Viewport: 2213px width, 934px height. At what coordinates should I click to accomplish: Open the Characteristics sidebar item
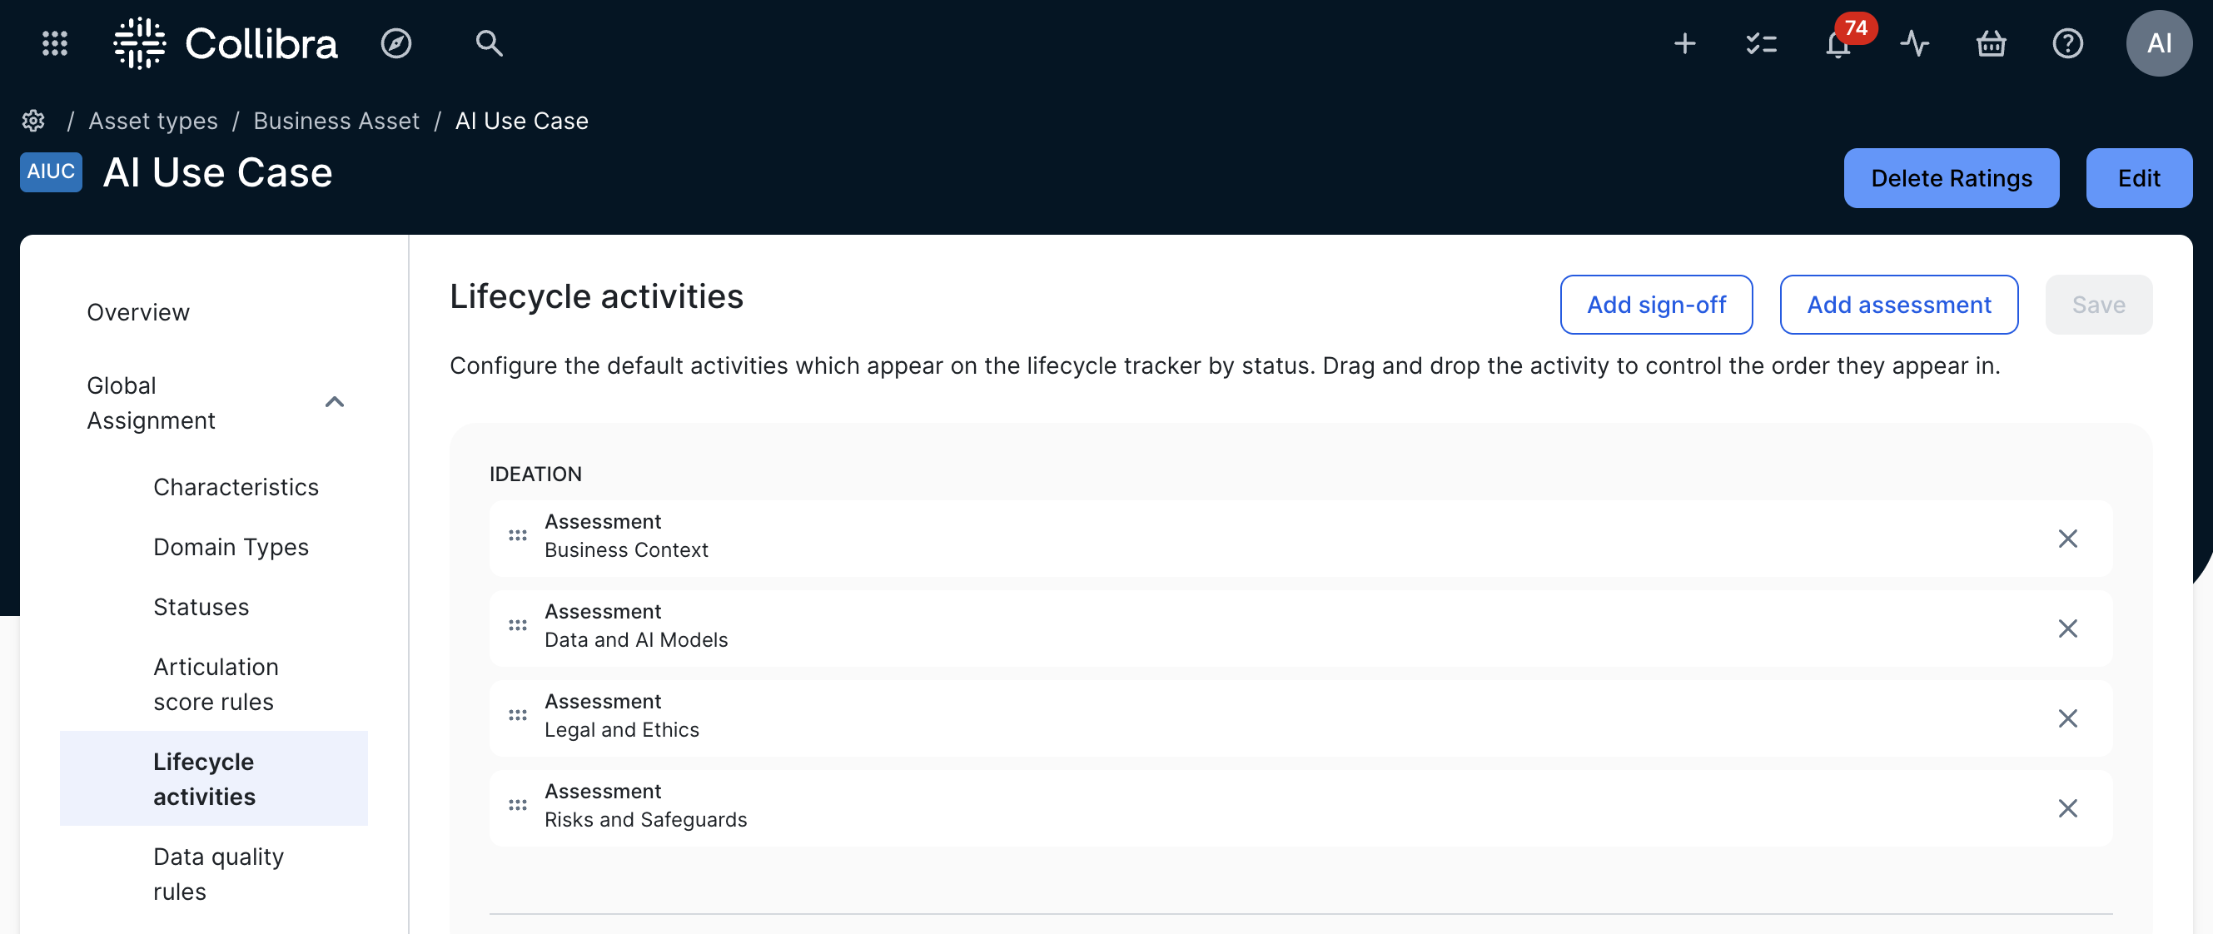236,487
